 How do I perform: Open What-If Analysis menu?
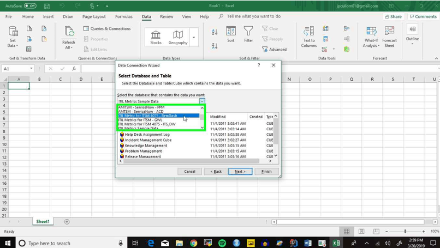[x=371, y=37]
